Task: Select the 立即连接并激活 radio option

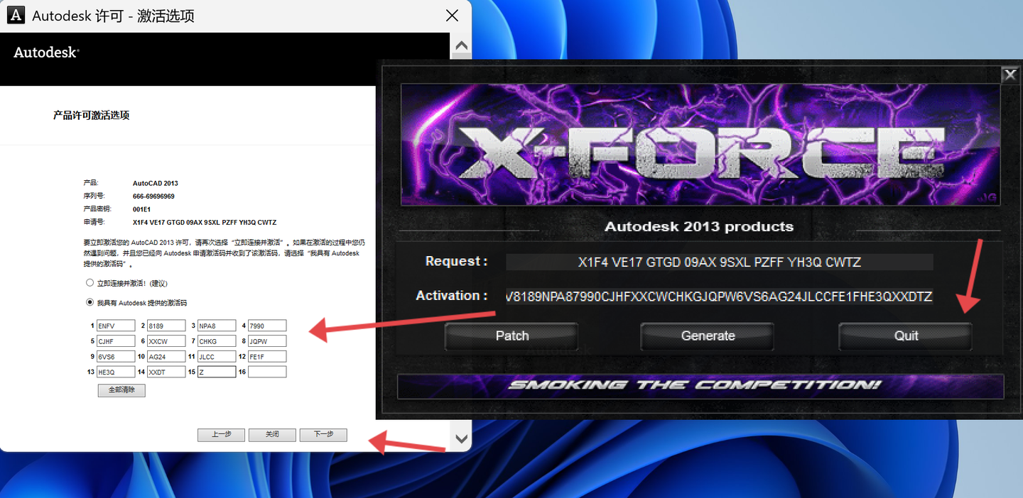Action: point(90,283)
